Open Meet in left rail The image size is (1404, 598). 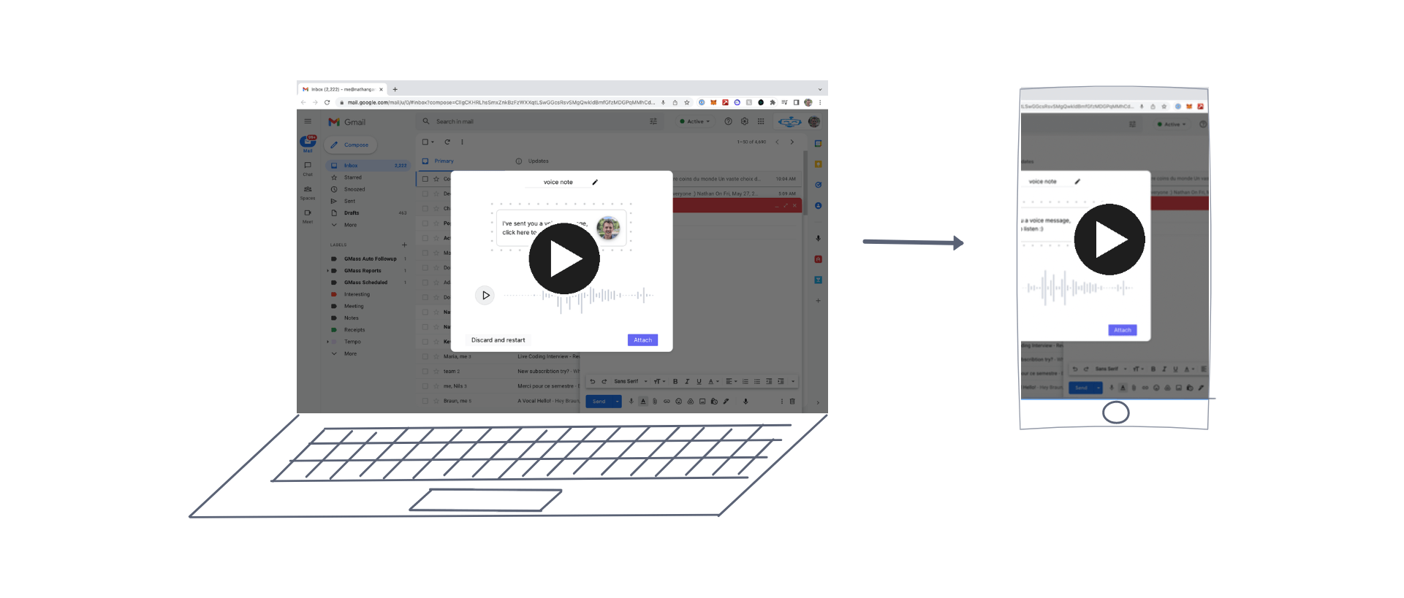[x=308, y=216]
